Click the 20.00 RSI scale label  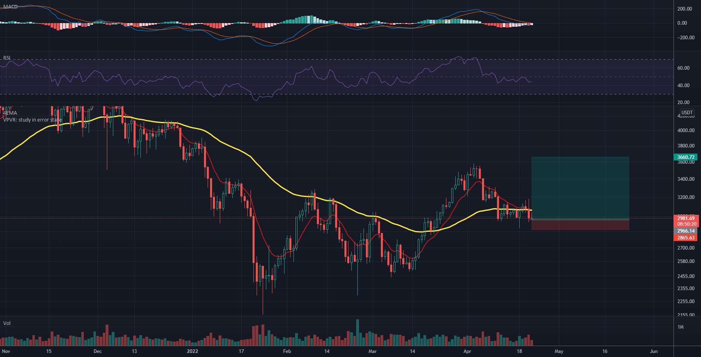pos(683,103)
